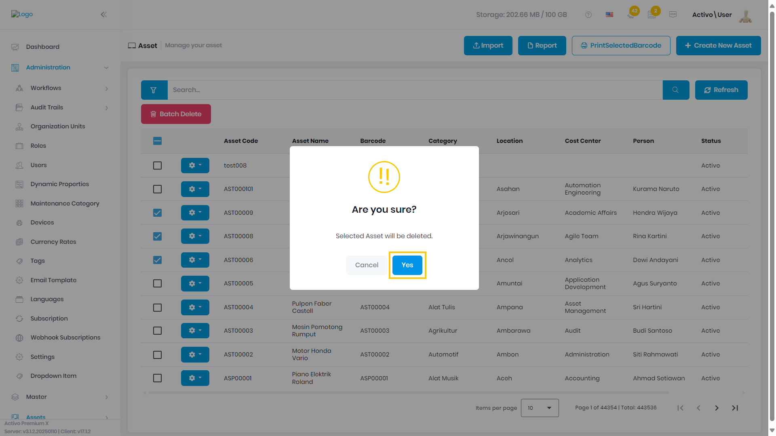Image resolution: width=776 pixels, height=436 pixels.
Task: Click the help question mark icon
Action: 588,15
